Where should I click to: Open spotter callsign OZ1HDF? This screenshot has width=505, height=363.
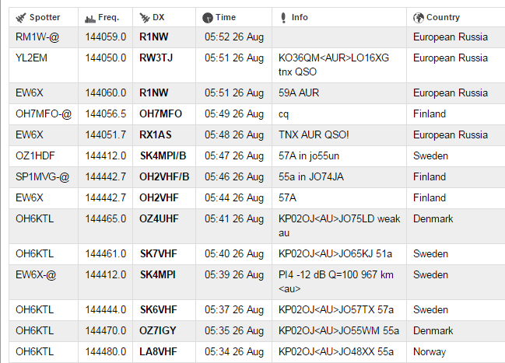[35, 155]
